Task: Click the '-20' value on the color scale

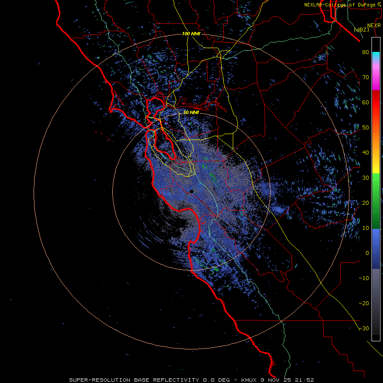Action: click(x=364, y=303)
